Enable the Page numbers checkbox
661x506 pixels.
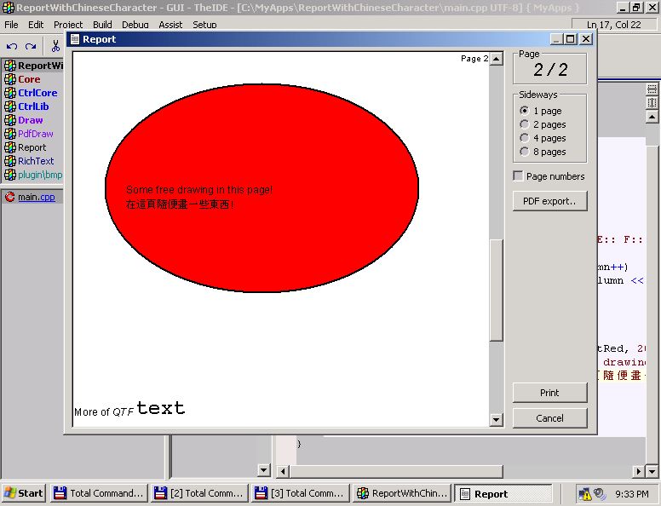pyautogui.click(x=518, y=176)
